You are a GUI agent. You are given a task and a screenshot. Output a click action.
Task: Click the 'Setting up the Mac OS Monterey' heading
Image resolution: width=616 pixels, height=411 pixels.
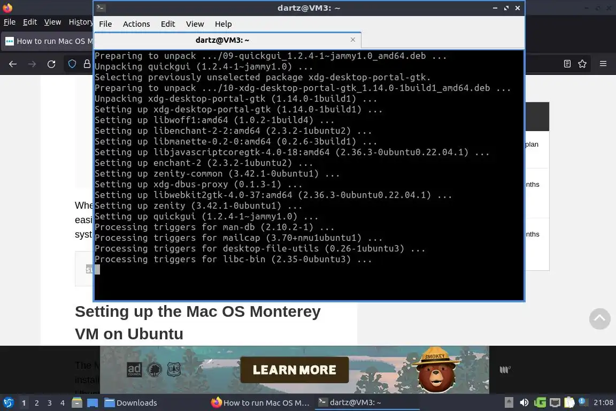198,323
